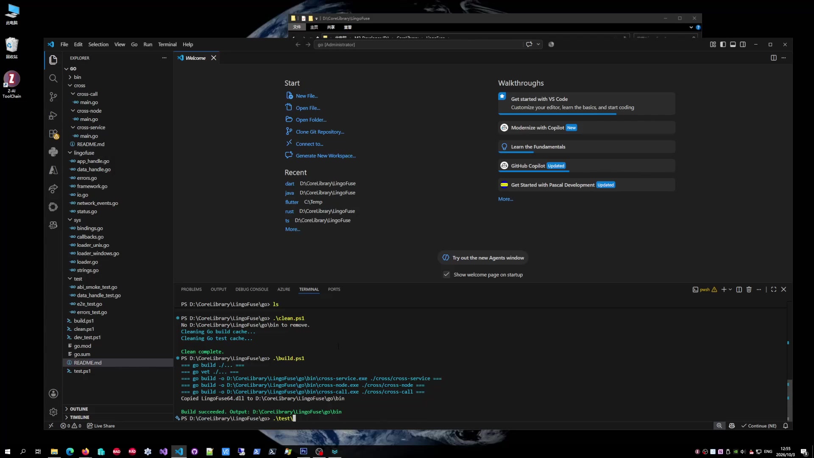Open Firefox from the taskbar
The width and height of the screenshot is (814, 458).
point(86,452)
